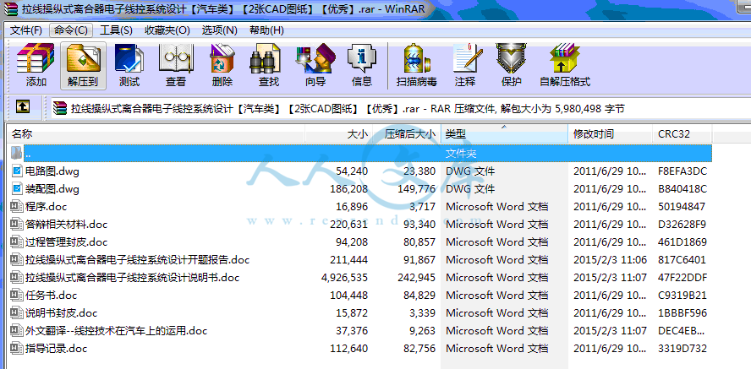Select the 程序.doc file name
Image resolution: width=751 pixels, height=369 pixels.
[x=46, y=207]
